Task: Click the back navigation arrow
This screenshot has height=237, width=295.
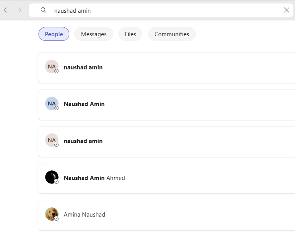Action: (x=6, y=10)
